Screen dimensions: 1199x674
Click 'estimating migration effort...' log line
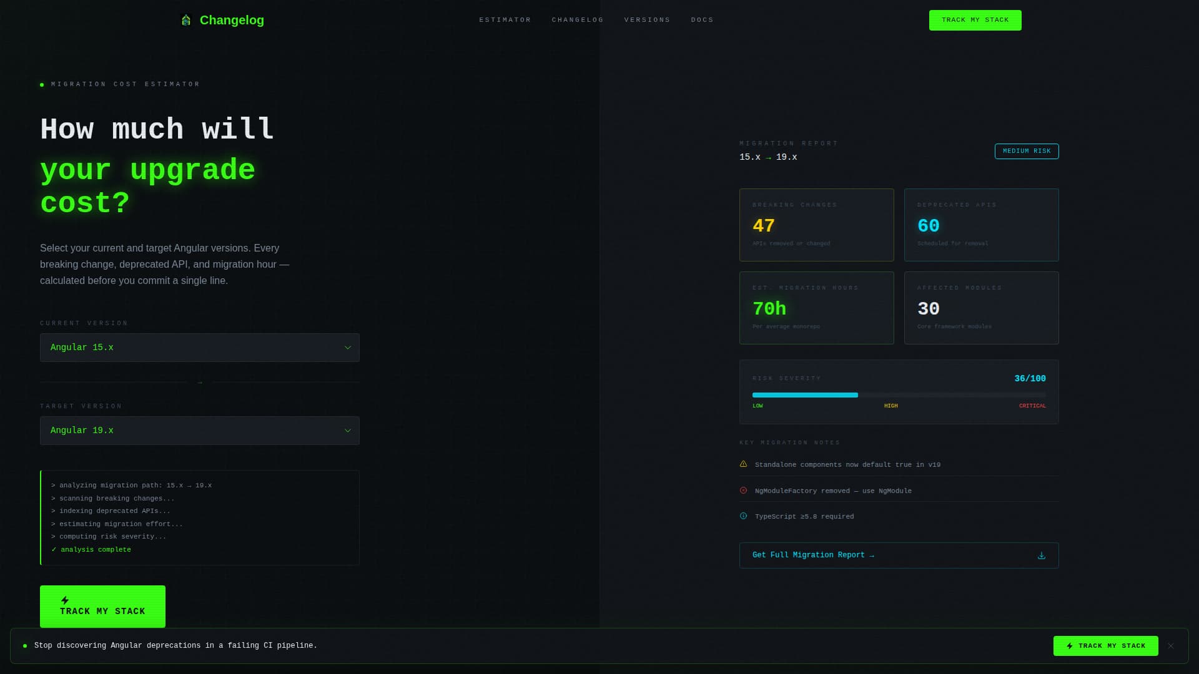coord(117,524)
